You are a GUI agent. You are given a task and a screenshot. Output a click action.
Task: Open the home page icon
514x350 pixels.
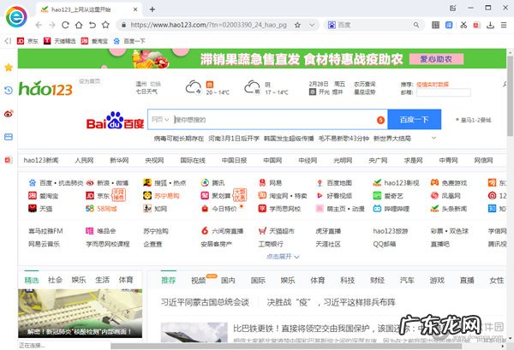pyautogui.click(x=79, y=25)
